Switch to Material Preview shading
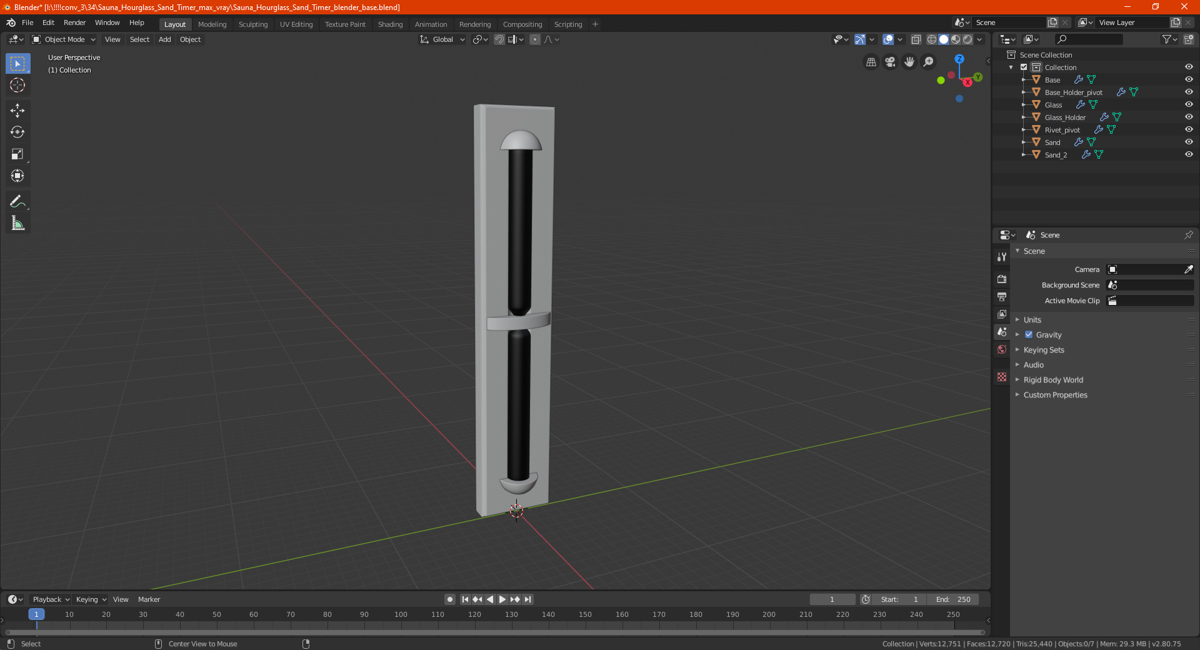The image size is (1200, 650). pyautogui.click(x=956, y=39)
